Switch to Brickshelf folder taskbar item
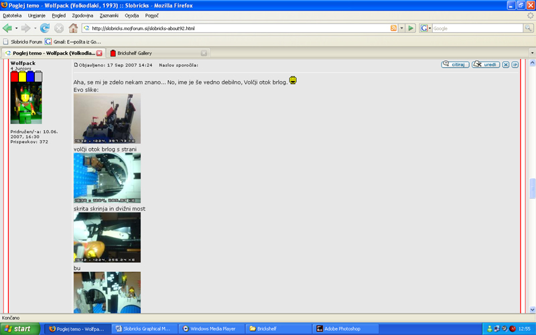Image resolution: width=536 pixels, height=335 pixels. 278,329
